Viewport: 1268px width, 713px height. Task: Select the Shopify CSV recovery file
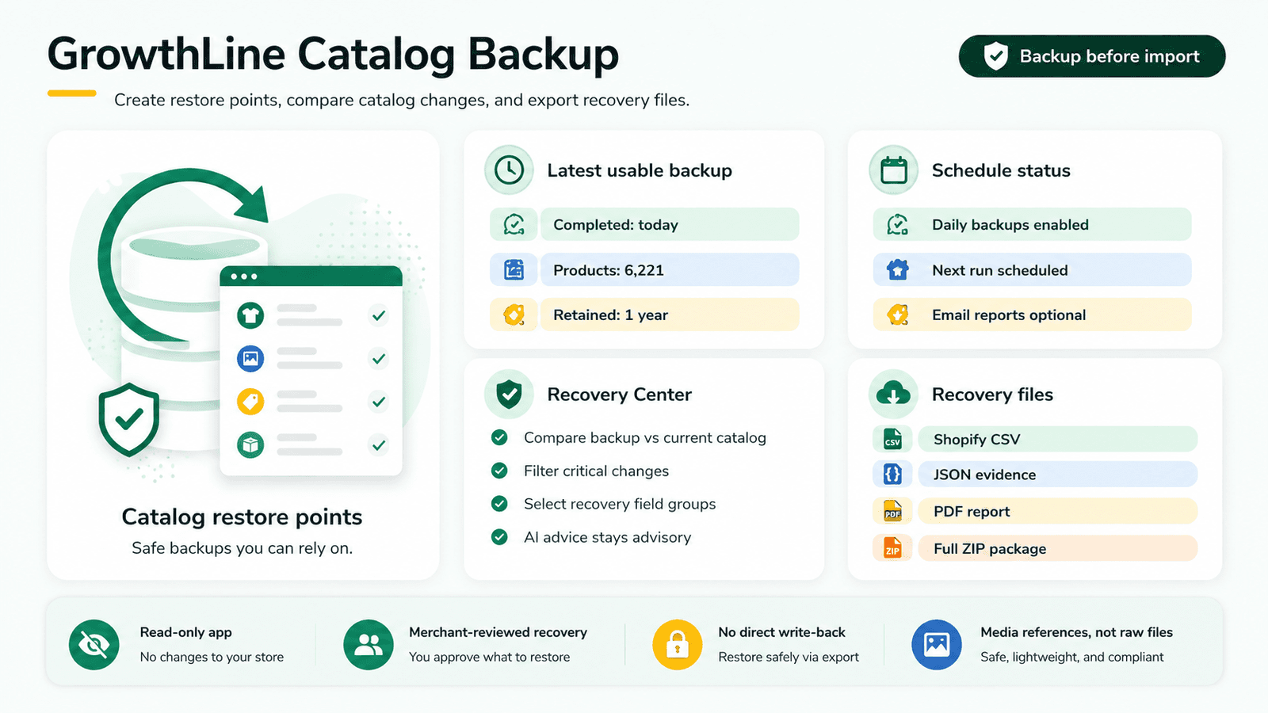[1057, 439]
